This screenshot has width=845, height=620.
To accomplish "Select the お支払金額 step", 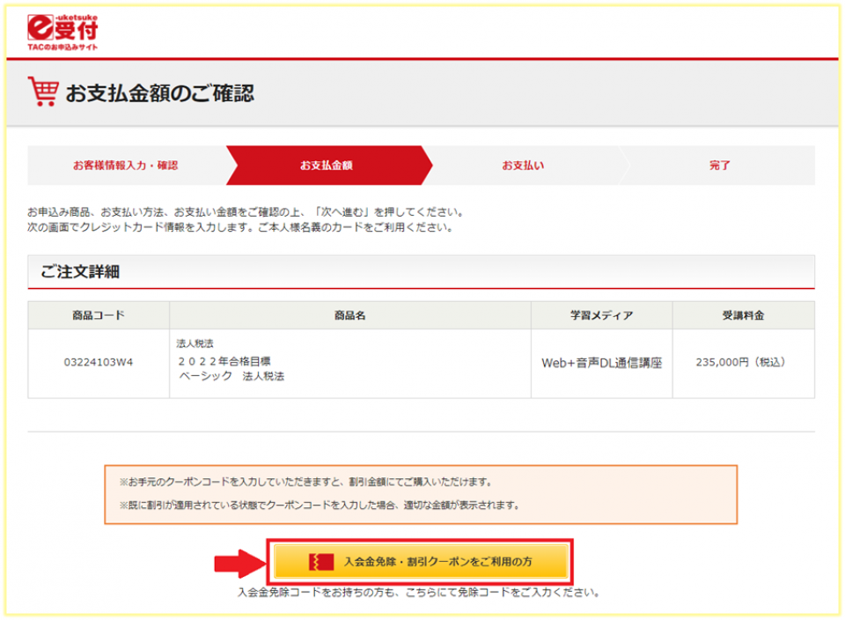I will [327, 166].
